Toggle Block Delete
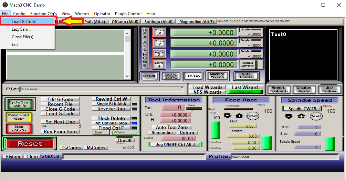 click(112, 118)
